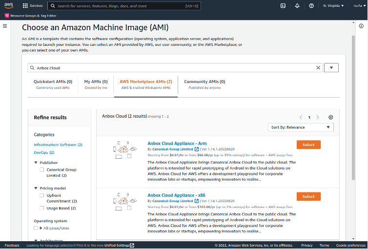This screenshot has width=368, height=249.
Task: Clear the Anbox Cloud search text
Action: 318,68
